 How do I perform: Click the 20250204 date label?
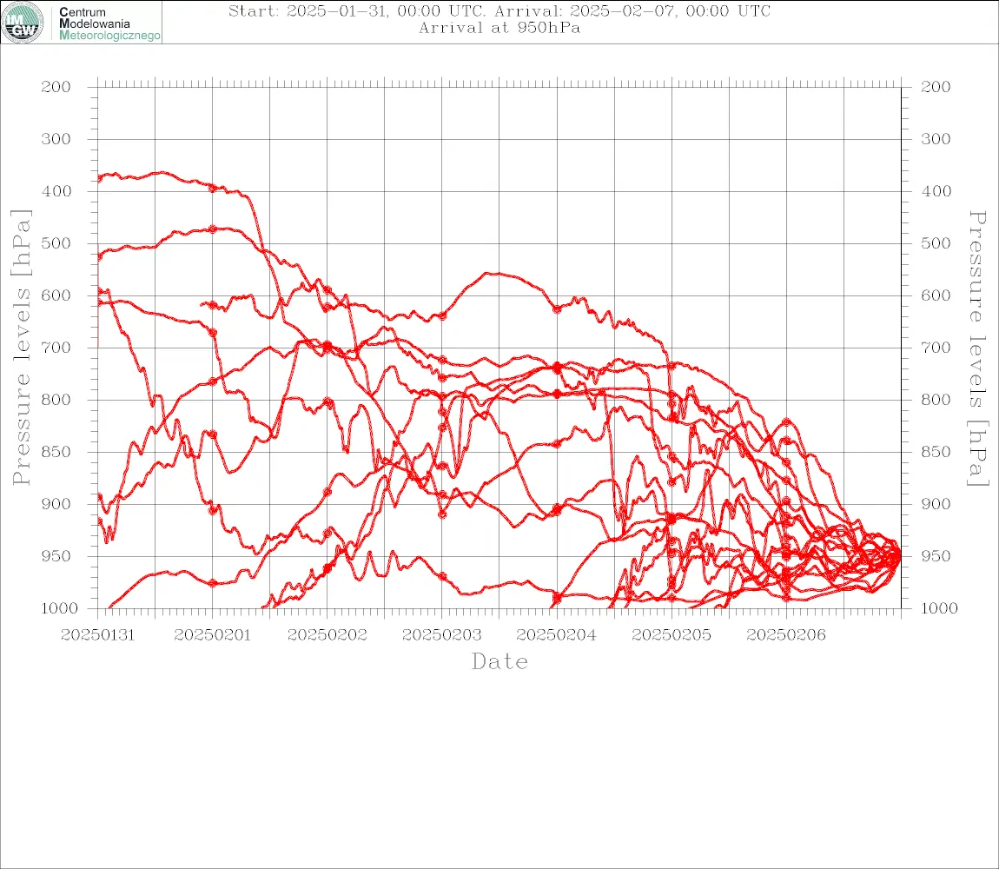557,635
